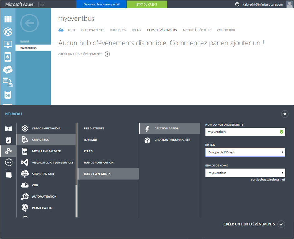Click the Mobile Engagement icon
The width and height of the screenshot is (294, 239).
click(x=25, y=151)
